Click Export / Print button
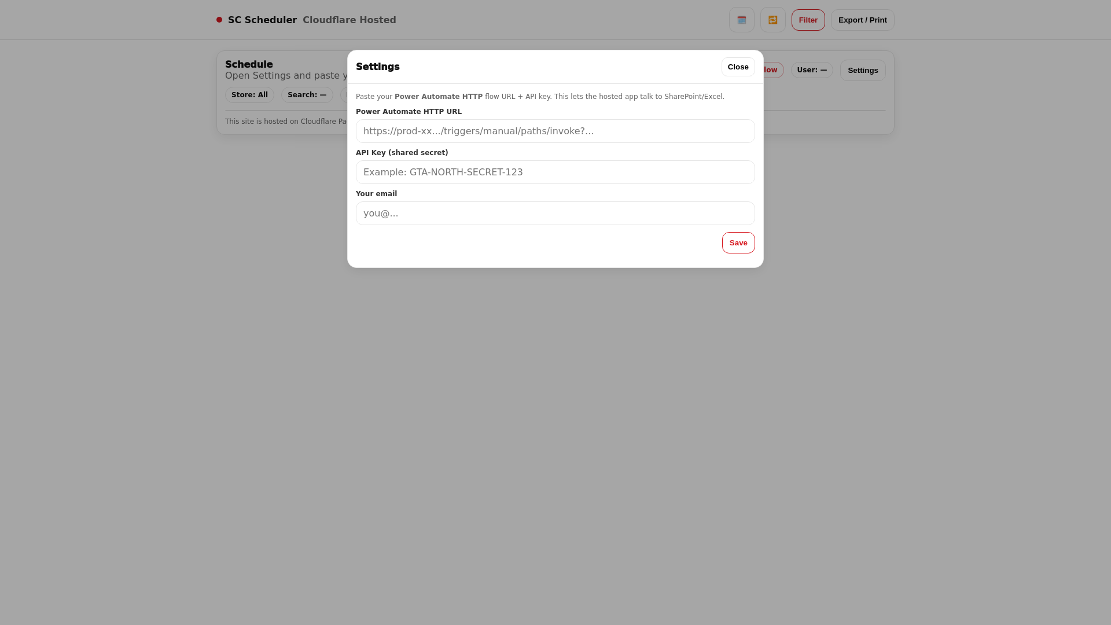 862,20
